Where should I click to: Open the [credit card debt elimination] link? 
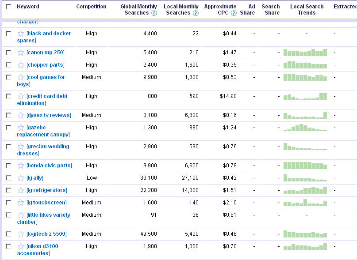click(42, 100)
